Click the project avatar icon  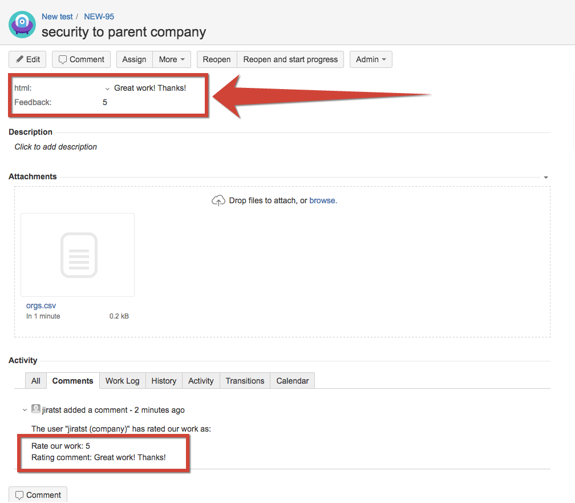[x=22, y=25]
